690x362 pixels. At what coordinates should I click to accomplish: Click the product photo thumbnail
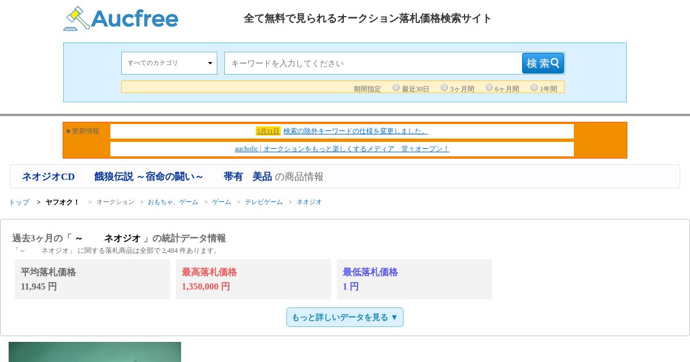[95, 352]
